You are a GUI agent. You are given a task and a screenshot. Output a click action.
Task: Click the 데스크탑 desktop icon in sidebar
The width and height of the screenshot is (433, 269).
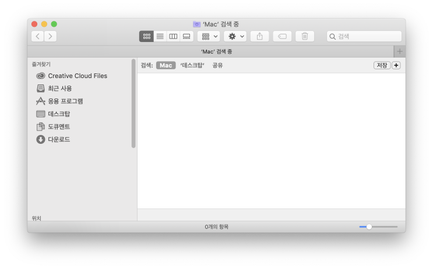pos(41,114)
